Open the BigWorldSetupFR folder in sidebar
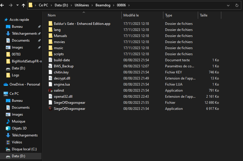 pos(27,61)
